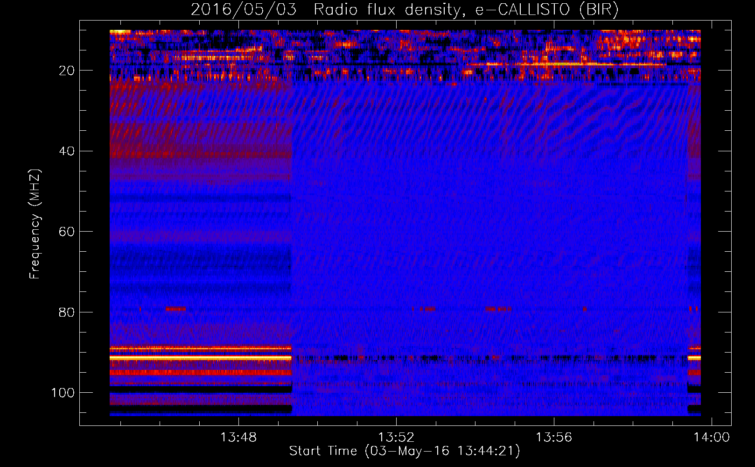Click the 'Start Time (03-May-16 13:44:21)' label

coord(405,451)
